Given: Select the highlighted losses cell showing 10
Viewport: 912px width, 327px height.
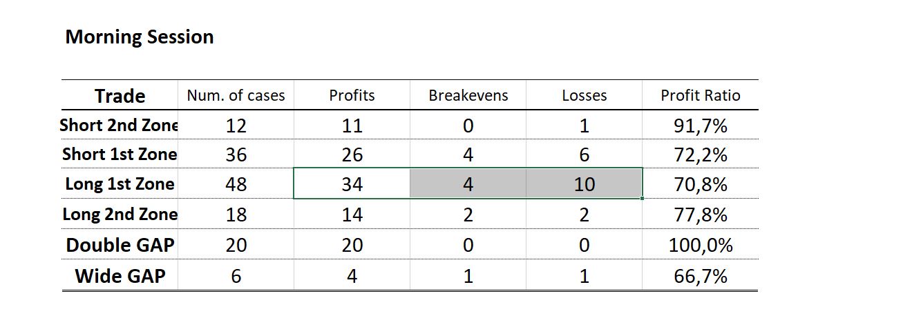Looking at the screenshot, I should coord(584,184).
